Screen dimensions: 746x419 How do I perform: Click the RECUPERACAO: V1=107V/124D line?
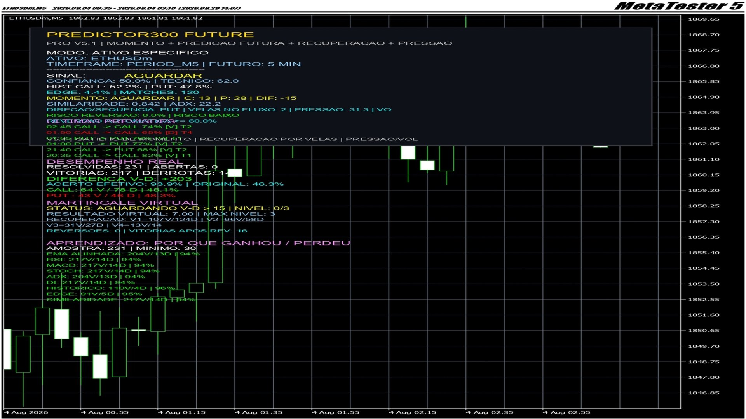155,220
